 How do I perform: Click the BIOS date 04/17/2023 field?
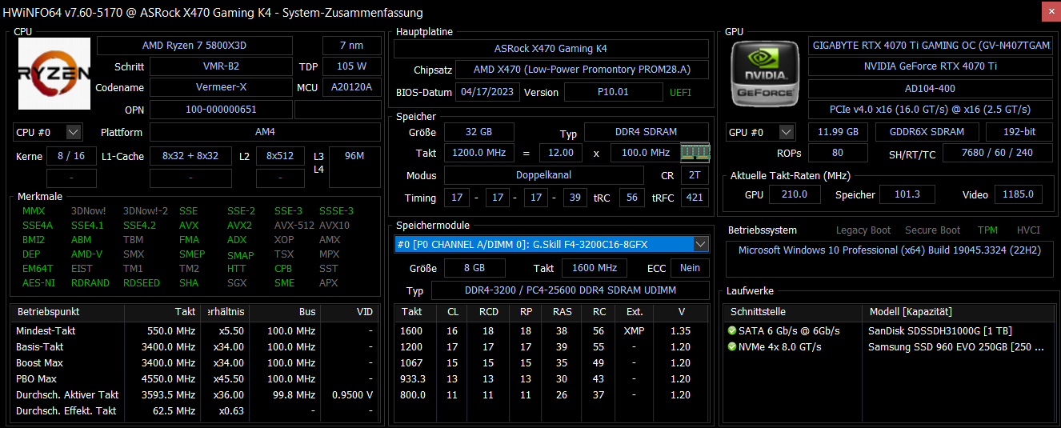pyautogui.click(x=488, y=92)
